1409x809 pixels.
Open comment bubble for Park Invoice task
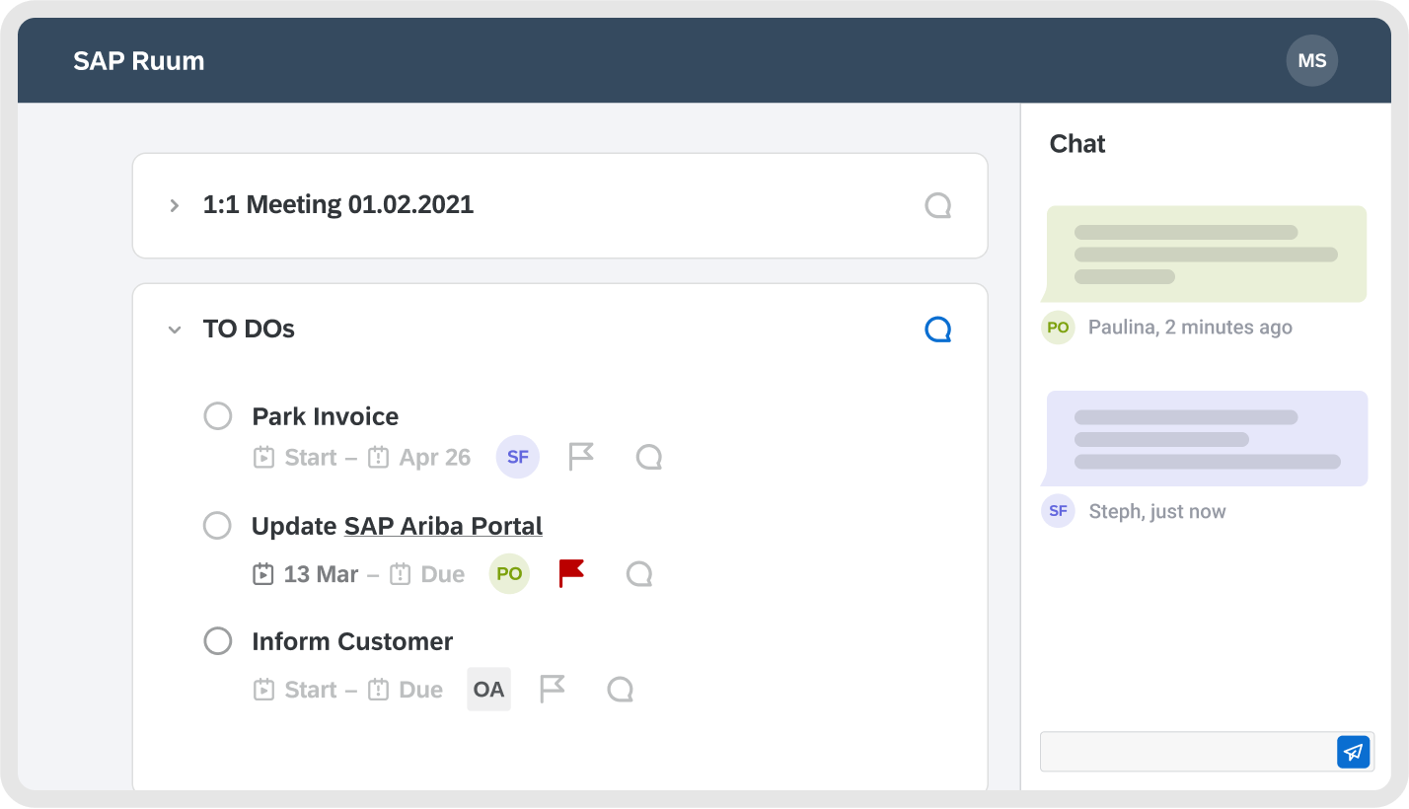click(648, 457)
